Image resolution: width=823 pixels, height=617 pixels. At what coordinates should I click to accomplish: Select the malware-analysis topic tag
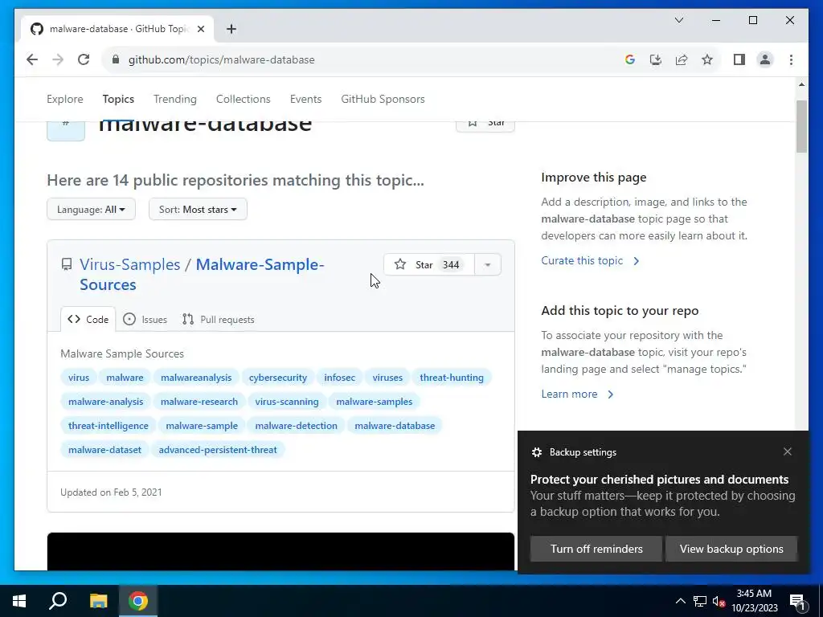[105, 402]
